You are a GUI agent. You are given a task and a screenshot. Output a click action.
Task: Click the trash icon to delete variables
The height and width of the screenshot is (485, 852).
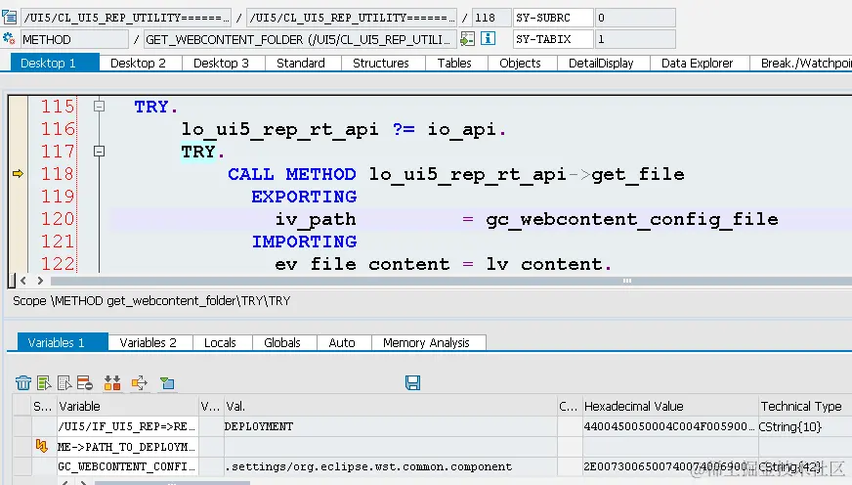23,383
